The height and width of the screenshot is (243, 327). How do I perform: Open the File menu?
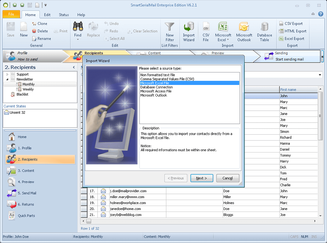(11, 14)
